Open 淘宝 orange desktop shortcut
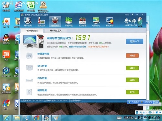The image size is (162, 121). pyautogui.click(x=6, y=55)
